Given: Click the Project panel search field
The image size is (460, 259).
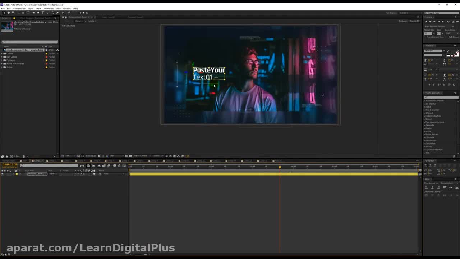Looking at the screenshot, I should [29, 42].
